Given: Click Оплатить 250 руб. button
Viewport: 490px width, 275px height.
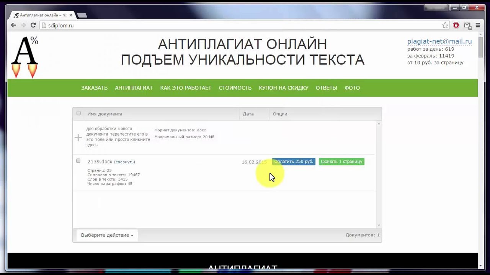Looking at the screenshot, I should click(x=294, y=162).
